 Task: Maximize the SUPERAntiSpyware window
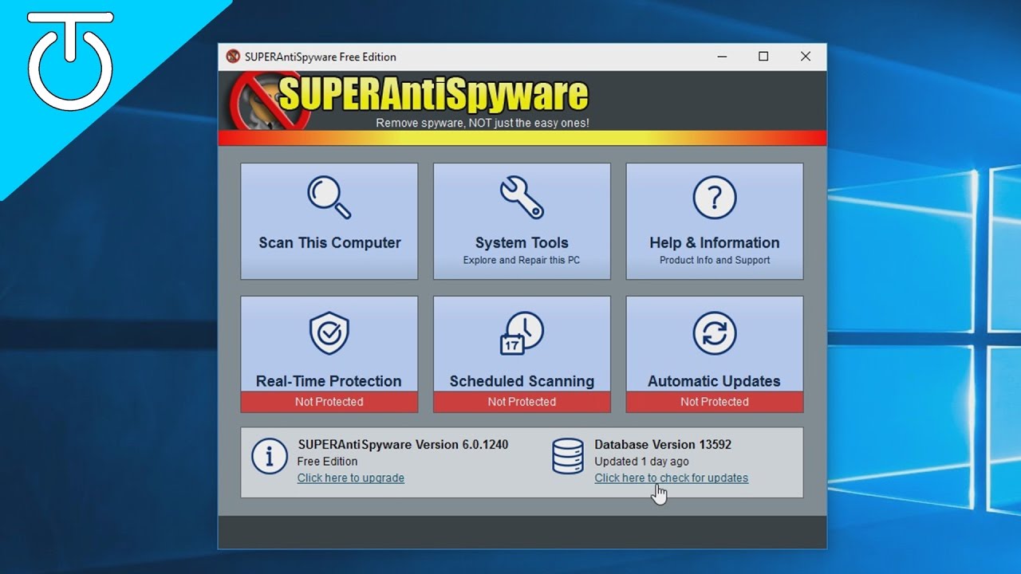[763, 57]
